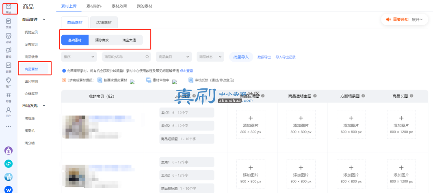Click the help icon beside 商品透明主图
435x193 pixels.
(315, 96)
